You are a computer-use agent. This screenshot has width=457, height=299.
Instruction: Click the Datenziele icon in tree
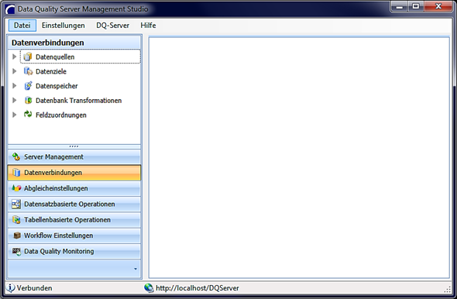28,71
